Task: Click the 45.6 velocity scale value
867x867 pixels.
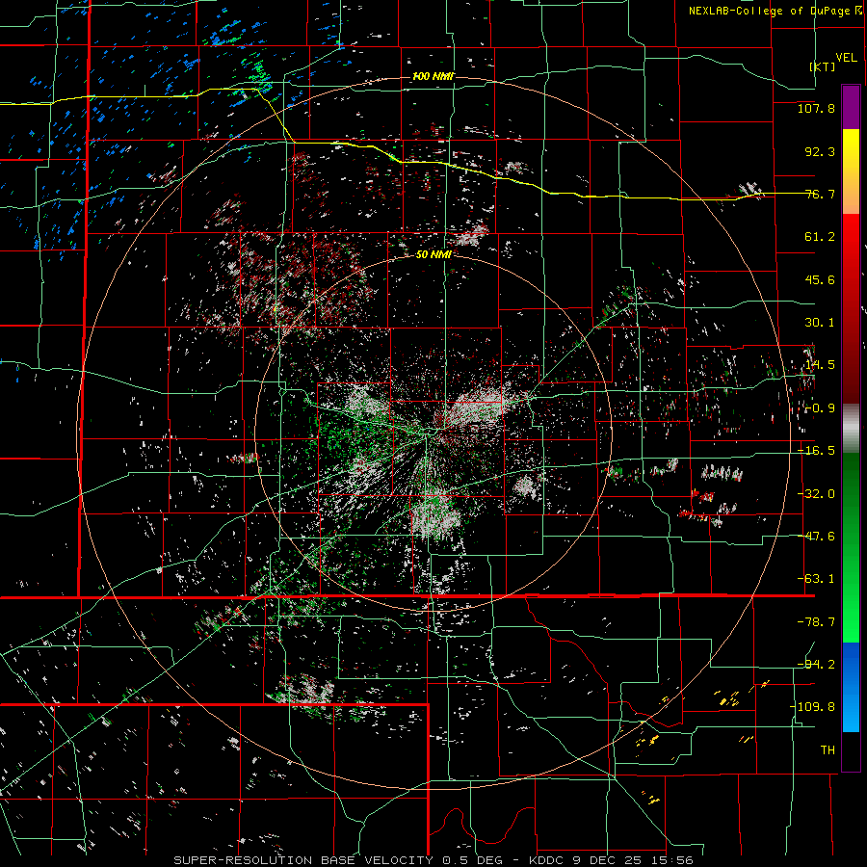Action: click(820, 279)
